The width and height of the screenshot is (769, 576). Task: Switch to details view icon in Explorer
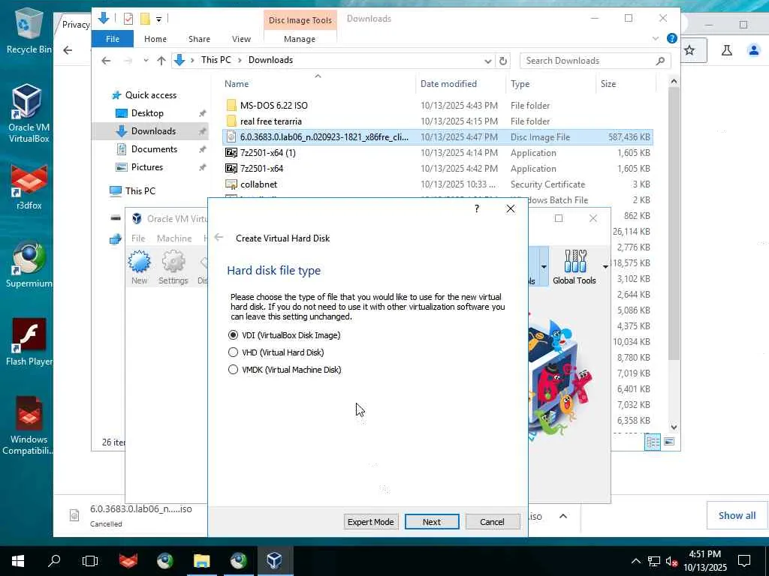coord(653,442)
